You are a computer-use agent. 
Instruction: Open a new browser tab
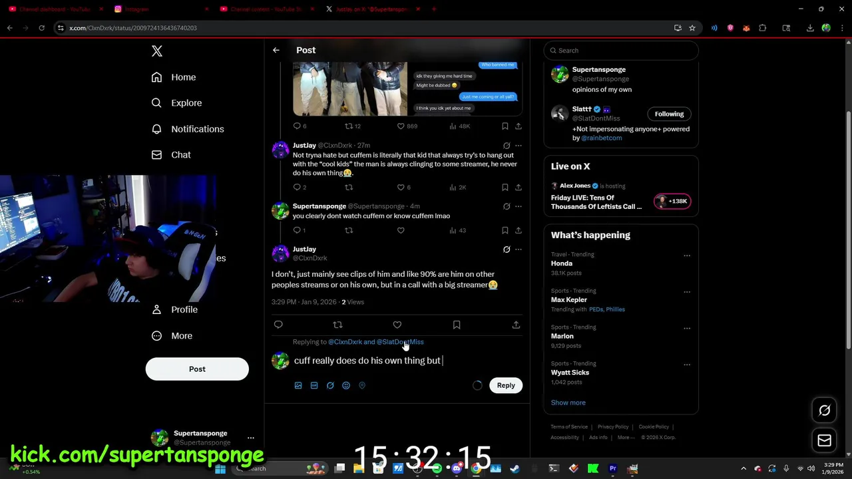point(434,9)
